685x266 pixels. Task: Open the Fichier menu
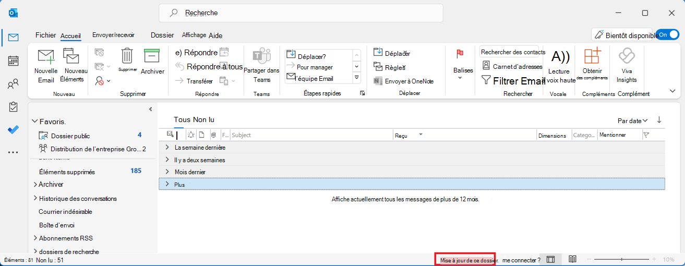(x=45, y=35)
